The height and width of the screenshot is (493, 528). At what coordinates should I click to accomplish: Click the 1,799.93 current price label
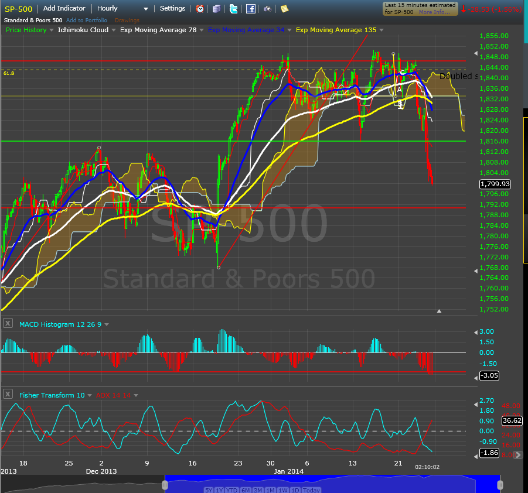(x=495, y=184)
